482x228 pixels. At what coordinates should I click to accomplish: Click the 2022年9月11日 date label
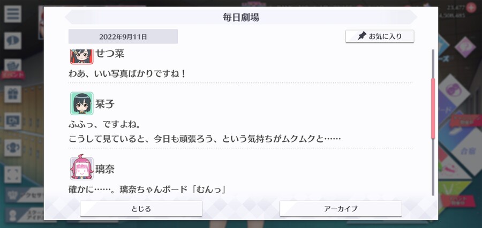[x=123, y=36]
